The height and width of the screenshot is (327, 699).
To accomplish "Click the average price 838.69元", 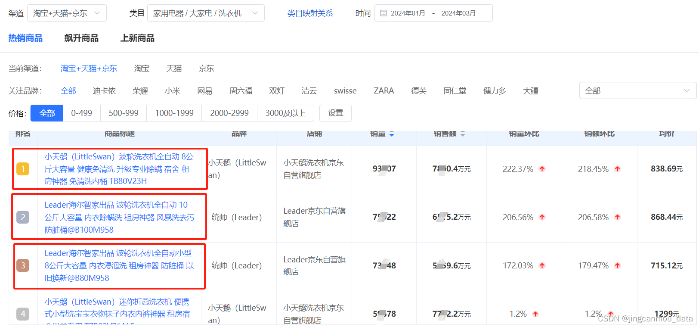I will click(x=667, y=169).
